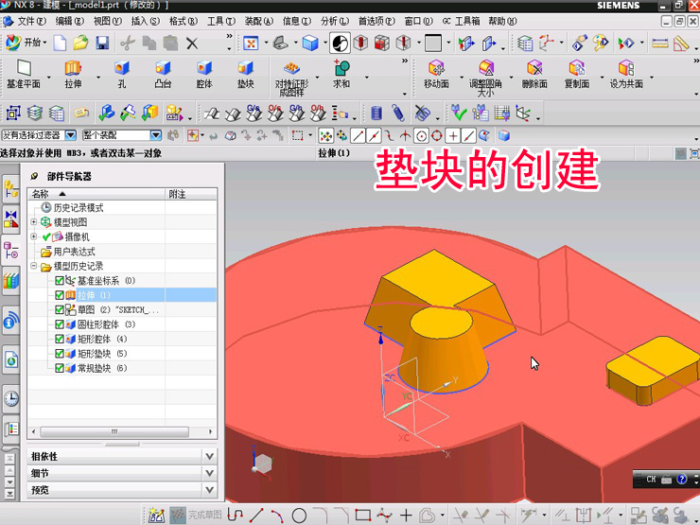700x525 pixels.
Task: Select the 垫块 (Pad) tool
Action: tap(246, 68)
